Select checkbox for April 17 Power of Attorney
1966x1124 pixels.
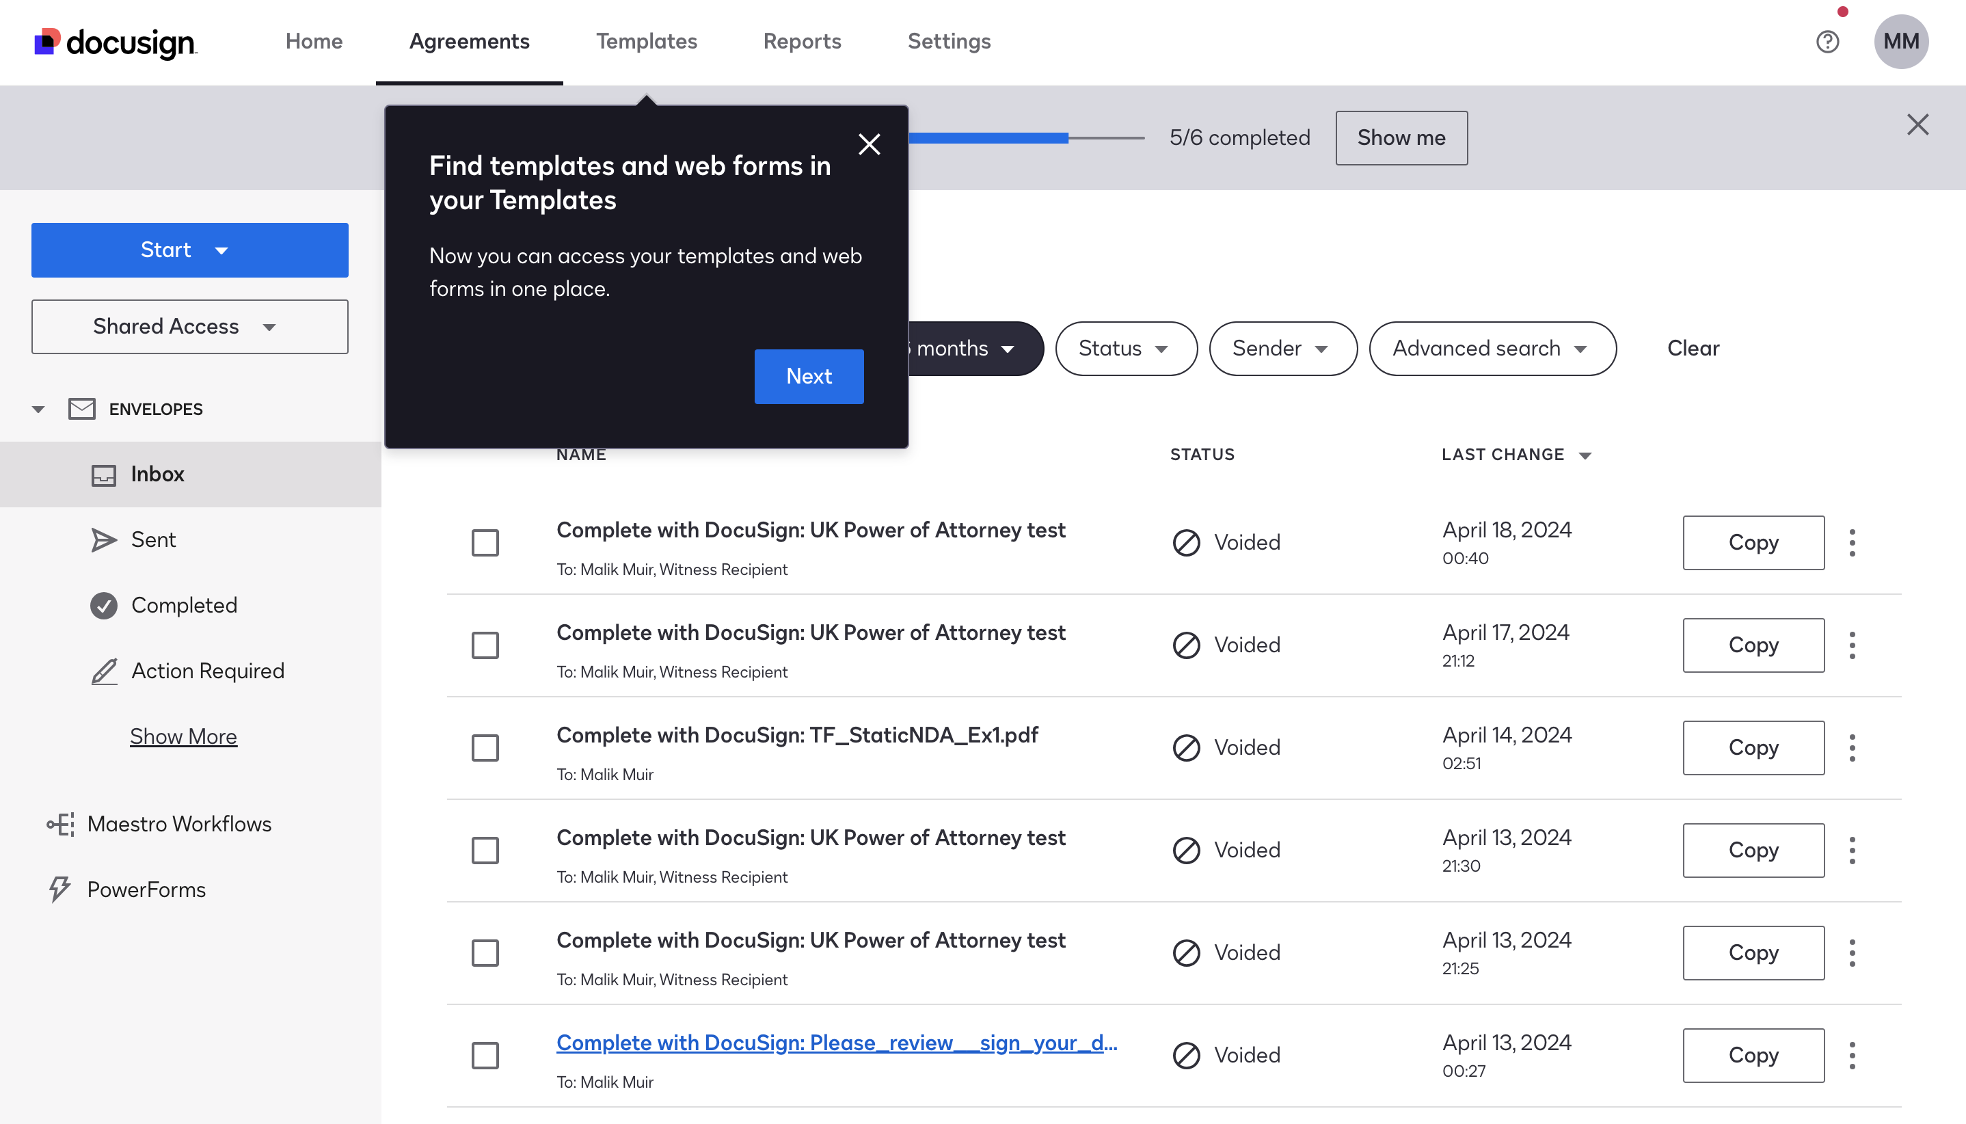pyautogui.click(x=485, y=645)
